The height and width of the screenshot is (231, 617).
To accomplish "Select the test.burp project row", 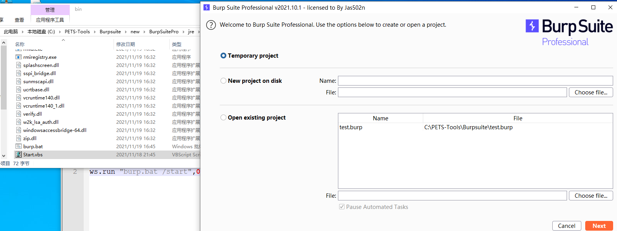I will tap(475, 127).
